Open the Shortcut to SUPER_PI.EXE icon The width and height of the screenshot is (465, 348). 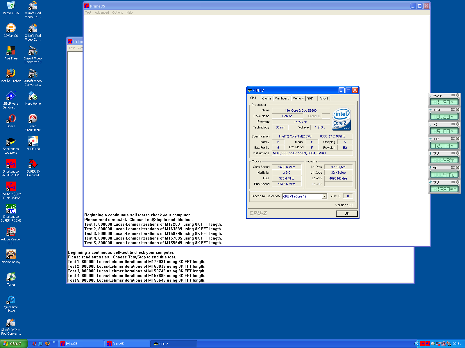(11, 213)
